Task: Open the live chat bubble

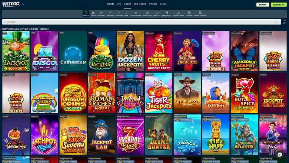Action: click(280, 155)
